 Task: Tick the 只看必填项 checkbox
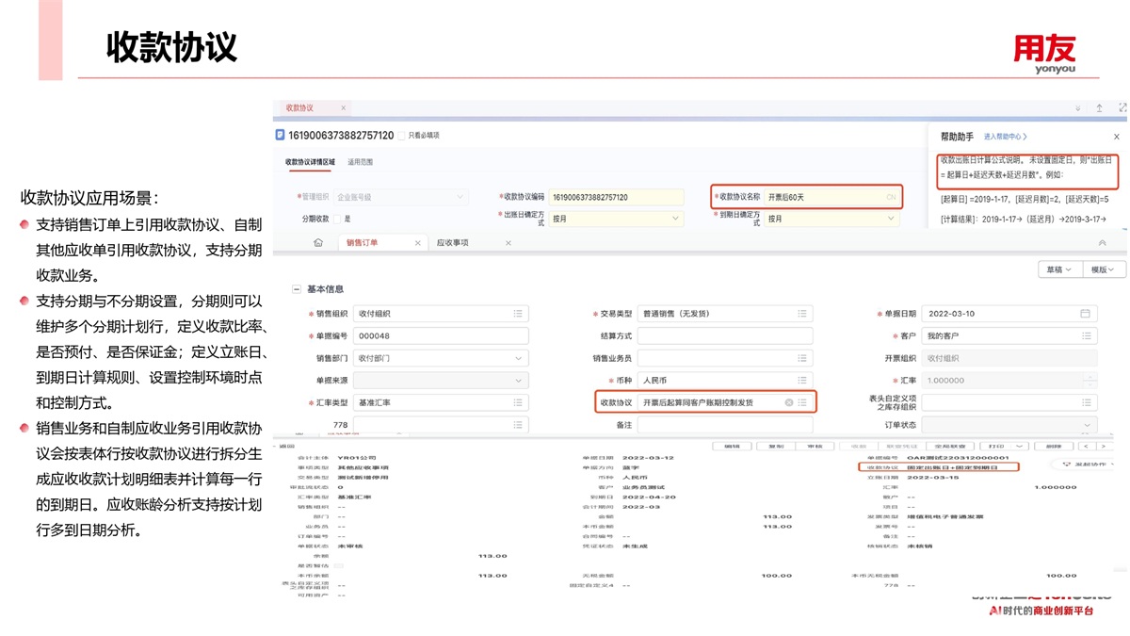click(402, 136)
